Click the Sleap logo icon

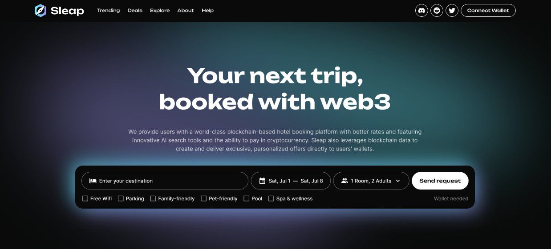pos(41,10)
